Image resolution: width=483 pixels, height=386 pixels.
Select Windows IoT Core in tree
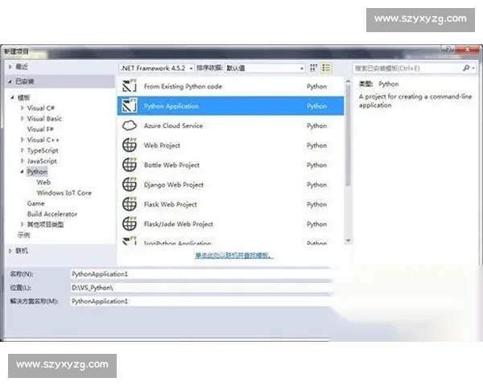pyautogui.click(x=64, y=193)
